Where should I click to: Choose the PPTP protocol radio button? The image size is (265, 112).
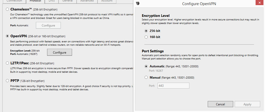point(7,81)
